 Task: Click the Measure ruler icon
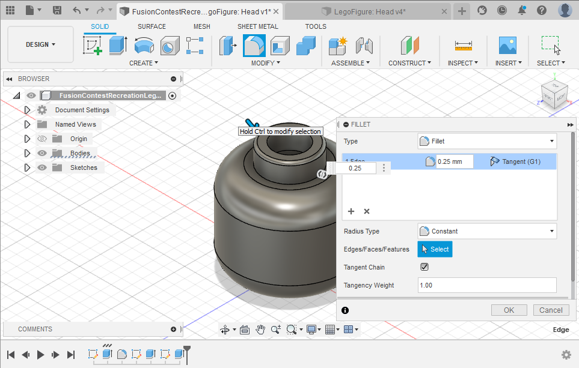click(x=463, y=46)
